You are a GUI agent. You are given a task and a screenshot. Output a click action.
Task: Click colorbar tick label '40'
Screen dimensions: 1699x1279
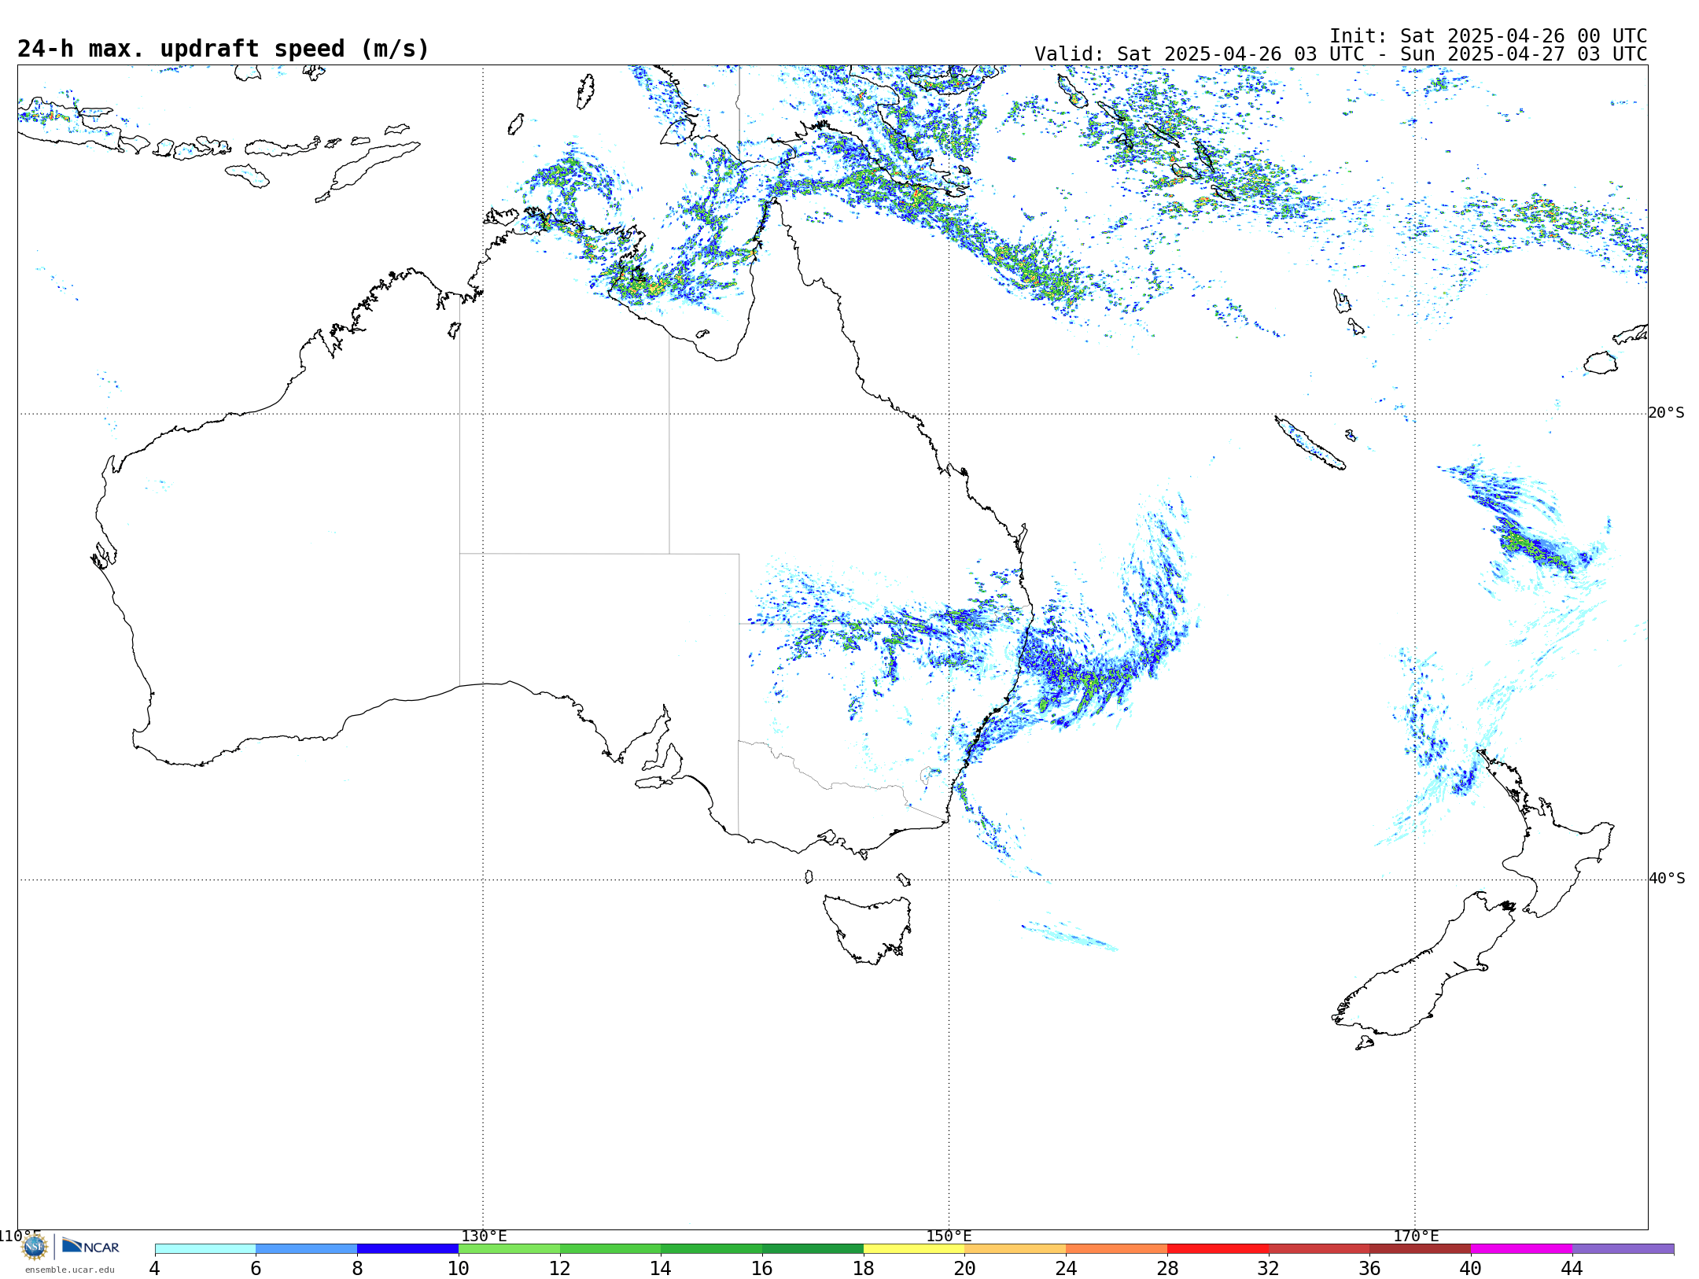pyautogui.click(x=1471, y=1269)
